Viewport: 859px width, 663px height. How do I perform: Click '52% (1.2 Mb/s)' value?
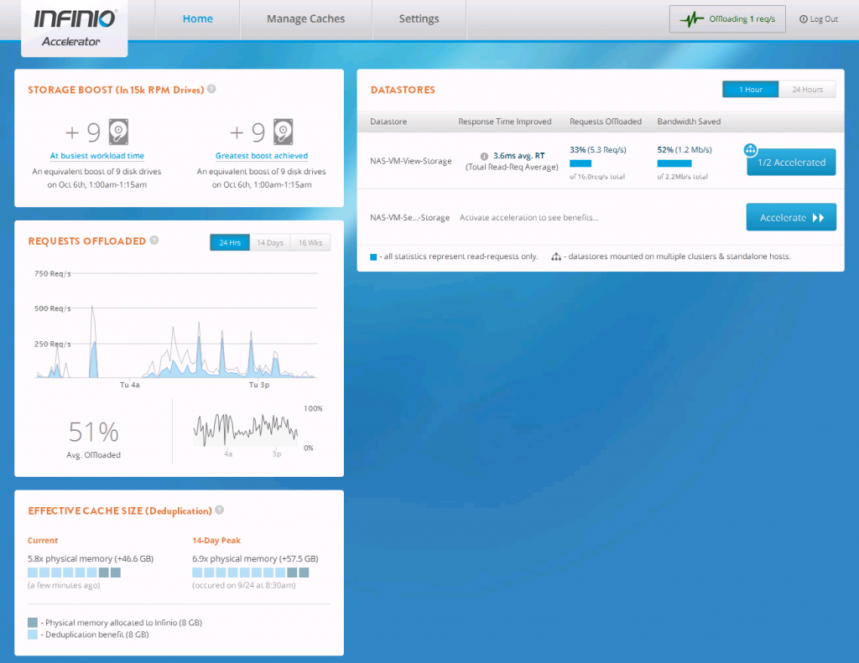[x=685, y=149]
